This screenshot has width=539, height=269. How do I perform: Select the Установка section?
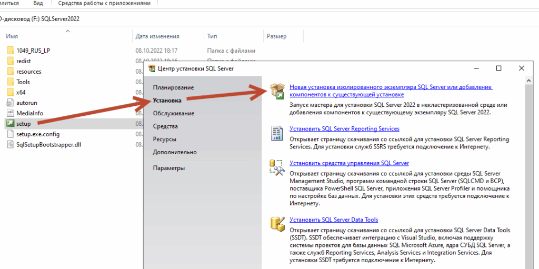click(x=167, y=101)
